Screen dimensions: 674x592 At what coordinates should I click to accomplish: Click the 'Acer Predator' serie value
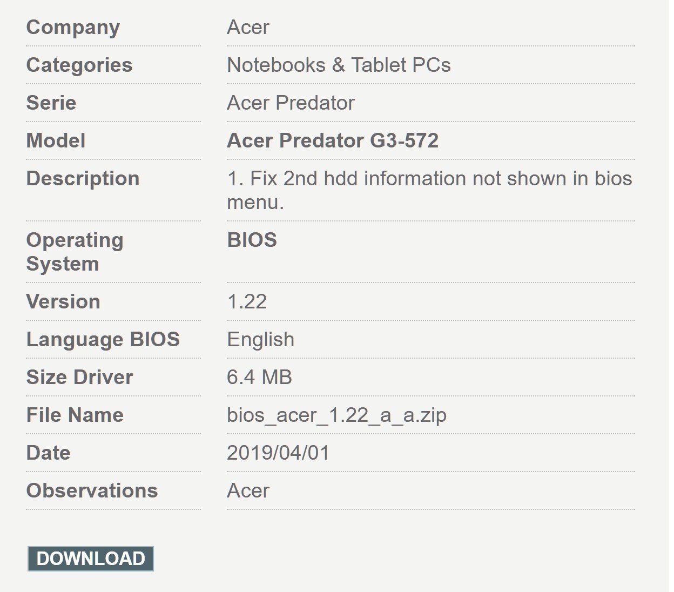coord(291,103)
